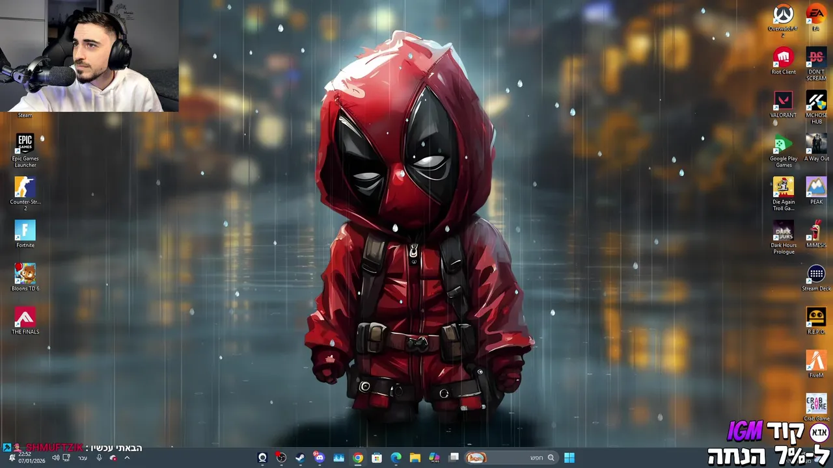The height and width of the screenshot is (468, 833).
Task: Open File Explorer from the taskbar
Action: click(415, 458)
